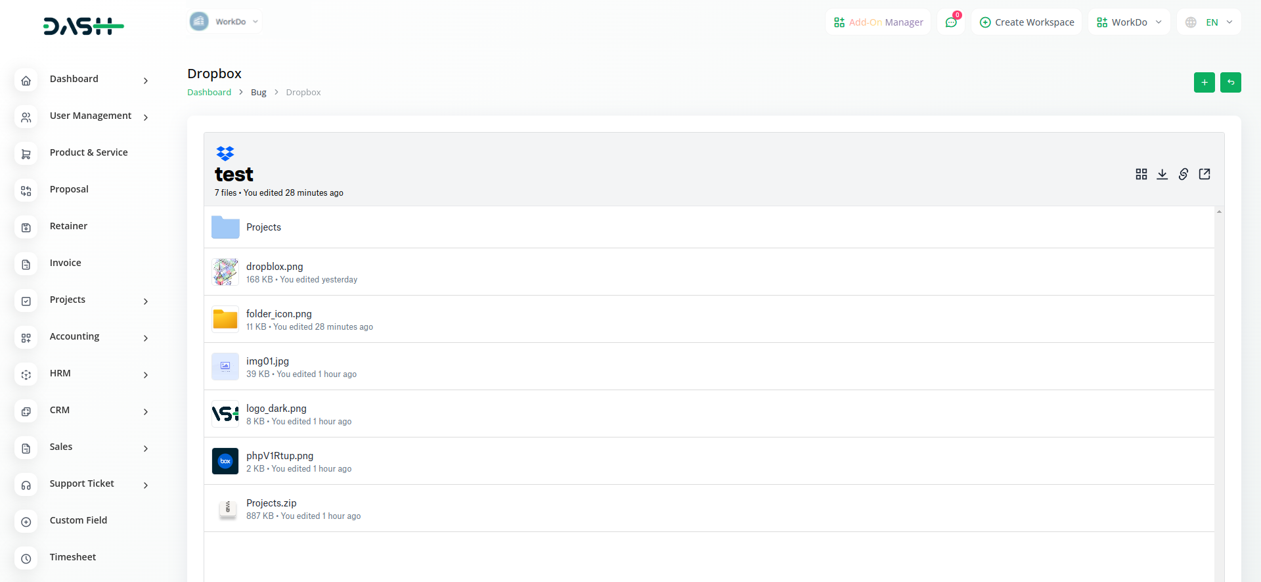Open the Invoice sidebar item
Screen dimensions: 1261x582
point(66,263)
